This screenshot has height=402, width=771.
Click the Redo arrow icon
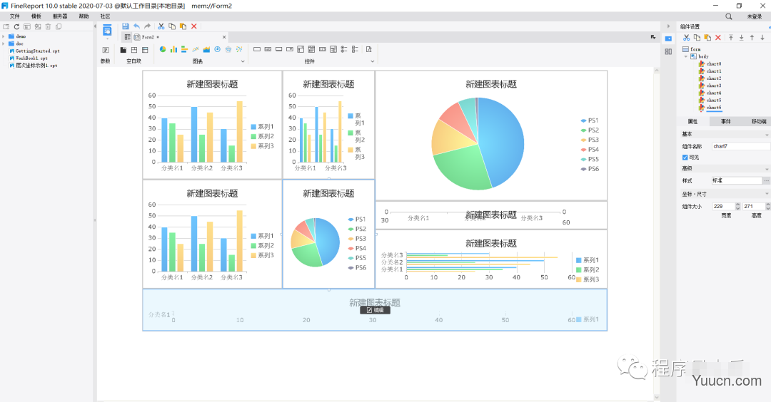(x=147, y=26)
